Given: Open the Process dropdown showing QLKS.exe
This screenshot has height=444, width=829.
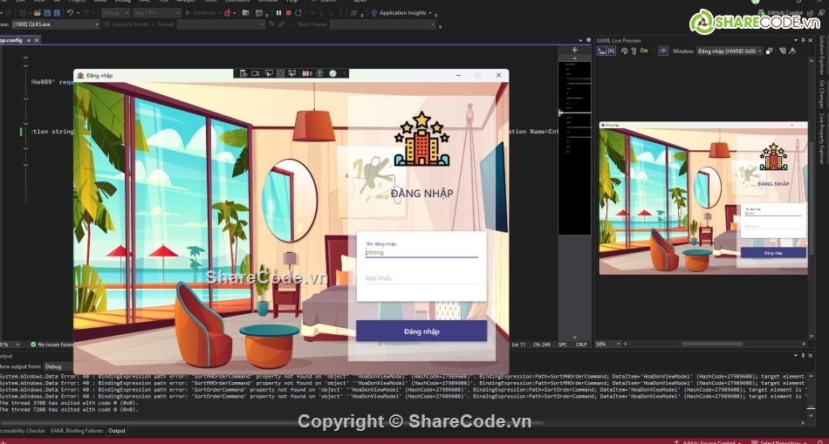Looking at the screenshot, I should click(x=52, y=24).
